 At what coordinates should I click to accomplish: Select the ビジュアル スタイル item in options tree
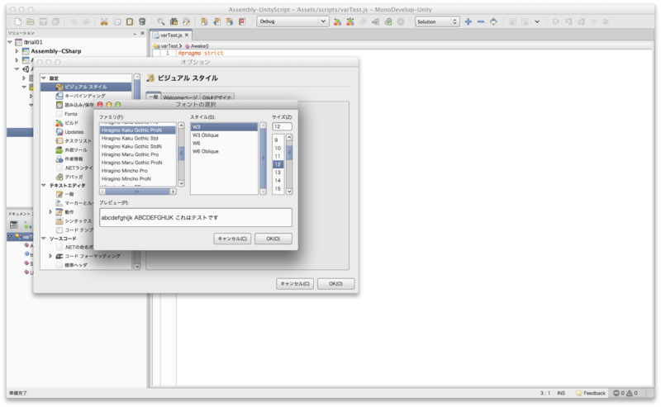click(86, 87)
